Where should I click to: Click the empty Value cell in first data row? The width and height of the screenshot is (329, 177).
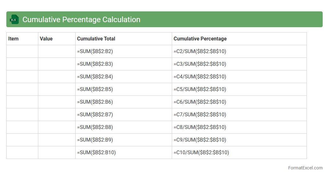coord(57,52)
